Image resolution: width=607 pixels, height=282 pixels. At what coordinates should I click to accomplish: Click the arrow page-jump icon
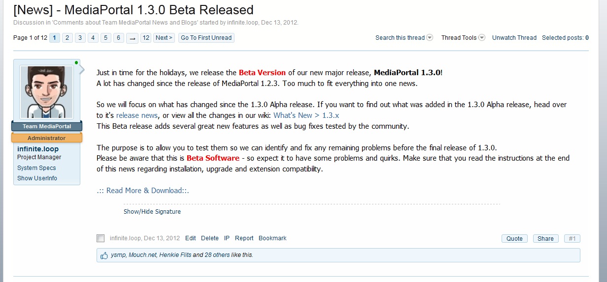132,38
